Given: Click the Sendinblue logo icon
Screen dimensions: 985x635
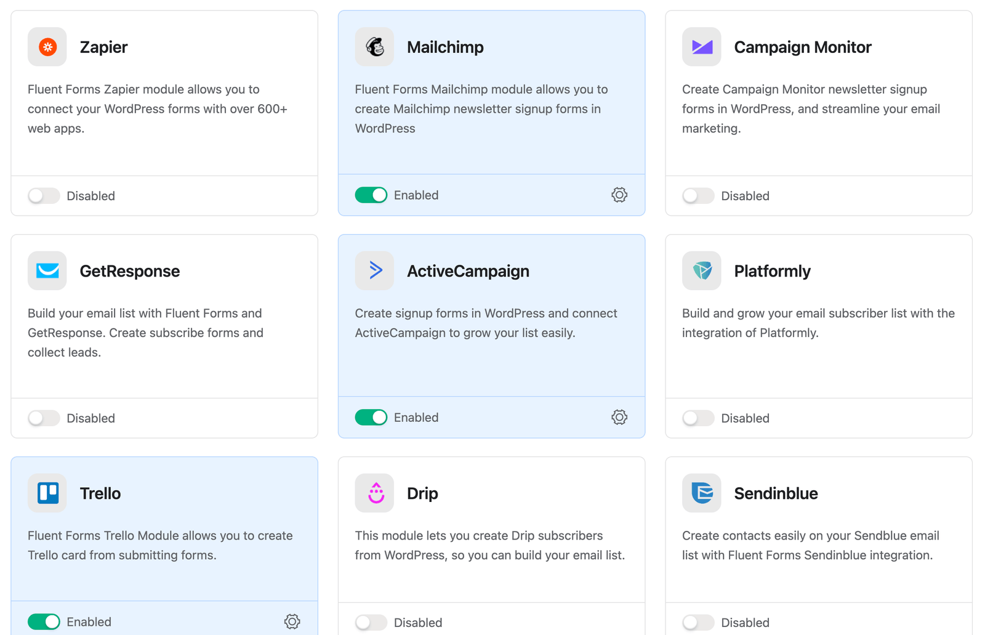Looking at the screenshot, I should [701, 493].
